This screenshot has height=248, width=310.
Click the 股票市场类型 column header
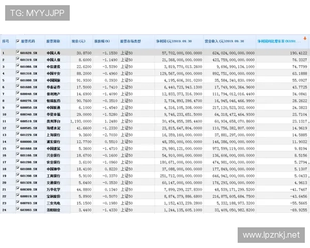(x=131, y=40)
